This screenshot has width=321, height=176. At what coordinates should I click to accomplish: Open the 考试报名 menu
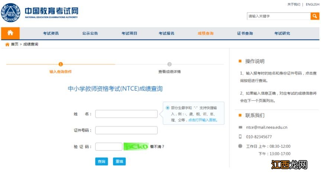tap(166, 33)
